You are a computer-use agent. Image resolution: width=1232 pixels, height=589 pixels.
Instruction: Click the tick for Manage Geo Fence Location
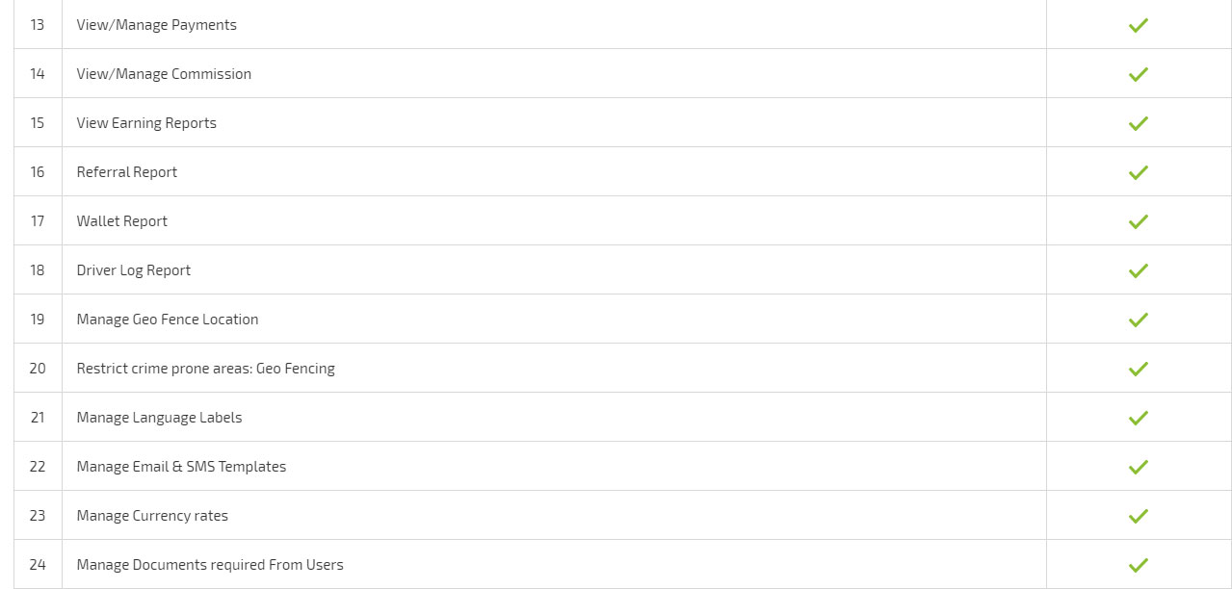pyautogui.click(x=1139, y=320)
